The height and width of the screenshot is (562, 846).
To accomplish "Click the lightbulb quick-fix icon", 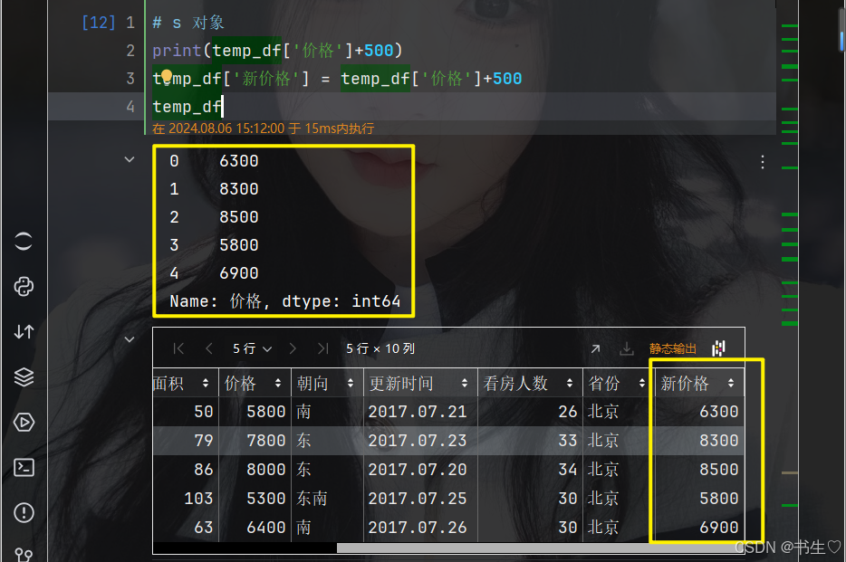I will pos(166,77).
